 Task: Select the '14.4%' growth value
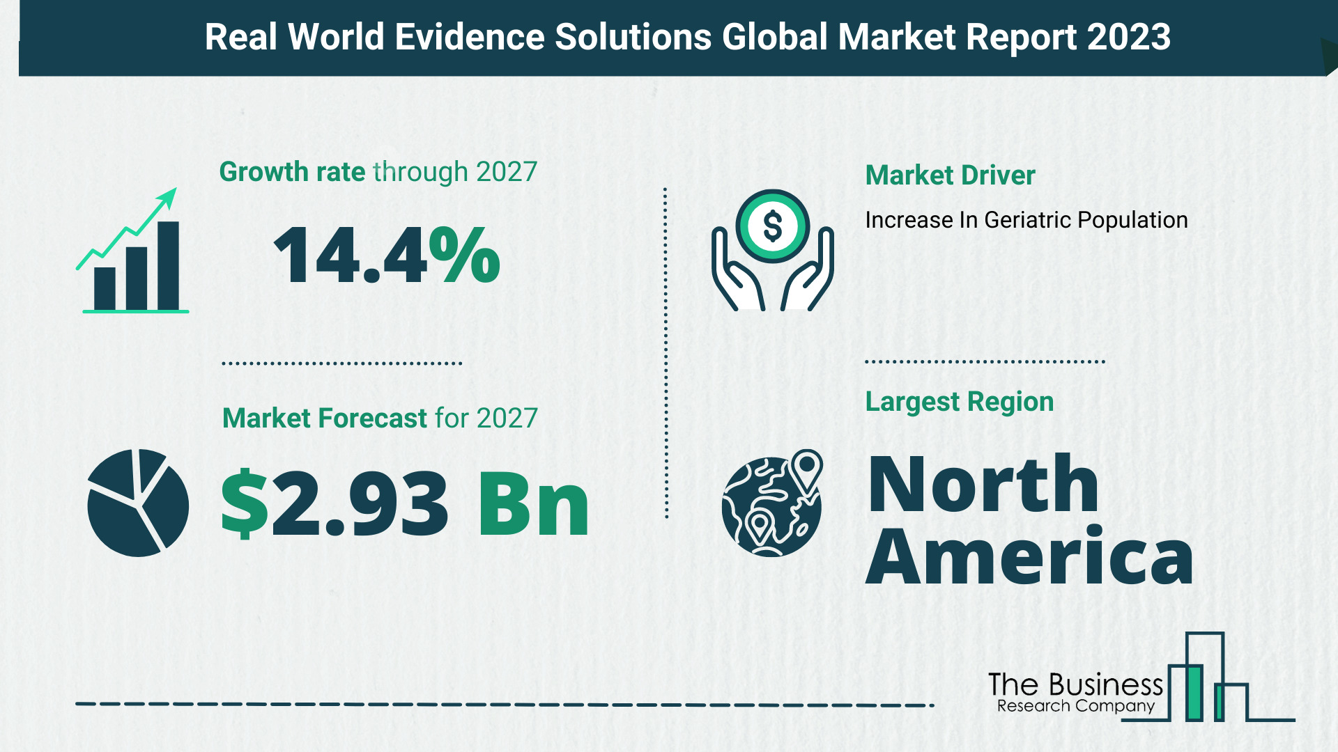coord(387,256)
